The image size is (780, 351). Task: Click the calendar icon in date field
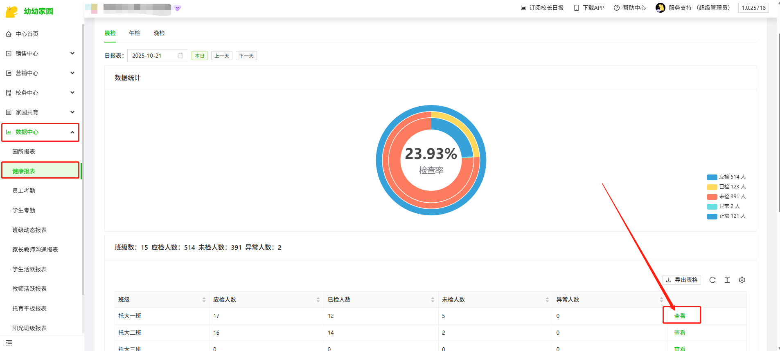180,56
